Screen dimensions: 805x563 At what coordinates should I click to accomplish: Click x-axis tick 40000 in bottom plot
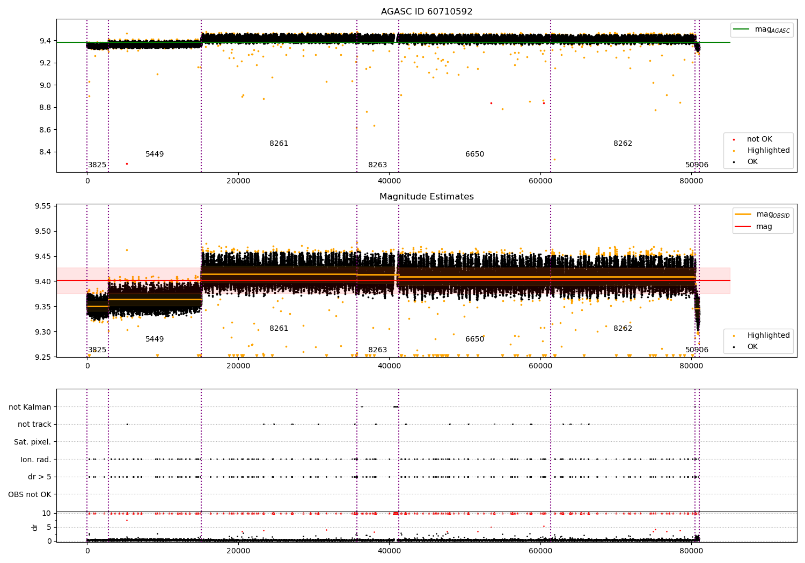pyautogui.click(x=389, y=550)
